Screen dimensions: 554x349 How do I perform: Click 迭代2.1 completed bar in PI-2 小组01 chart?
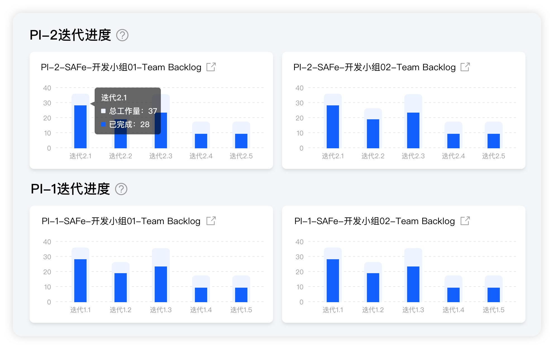80,127
